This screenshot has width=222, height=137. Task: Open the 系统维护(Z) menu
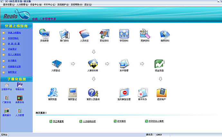tap(63, 4)
